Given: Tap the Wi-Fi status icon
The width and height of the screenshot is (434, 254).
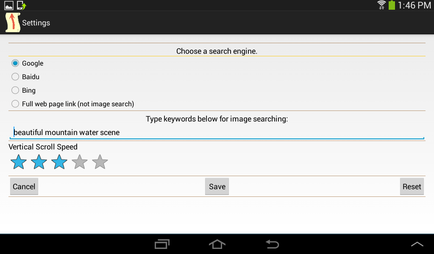Looking at the screenshot, I should tap(381, 5).
